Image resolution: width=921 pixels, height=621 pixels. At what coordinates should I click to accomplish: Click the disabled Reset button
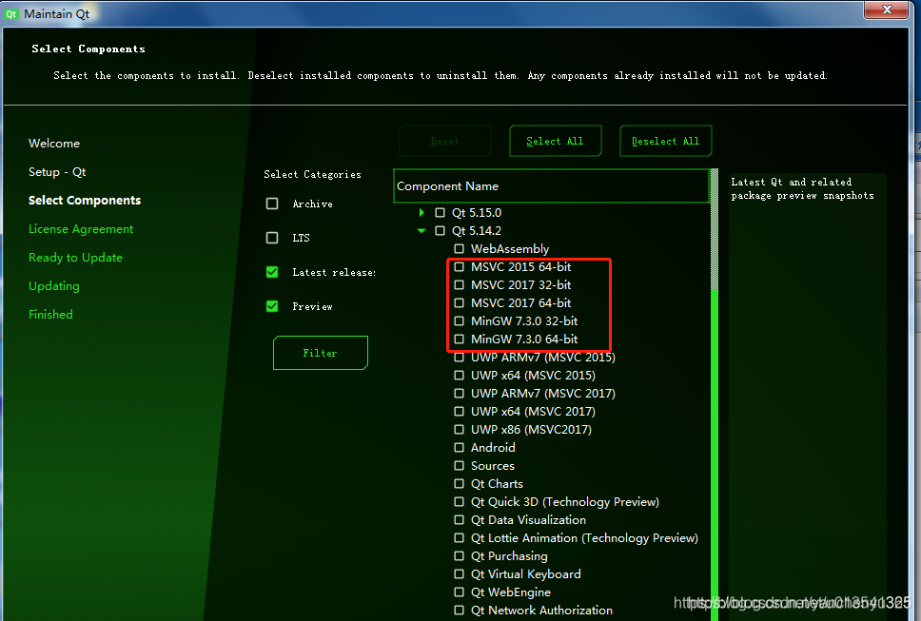(x=444, y=141)
